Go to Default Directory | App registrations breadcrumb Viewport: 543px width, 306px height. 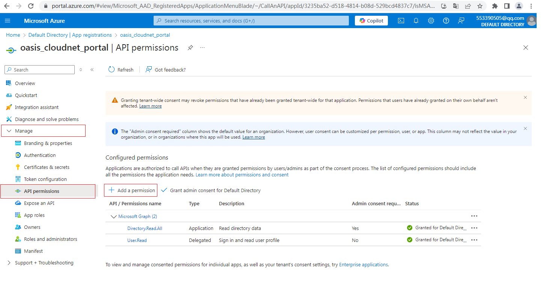pyautogui.click(x=70, y=35)
